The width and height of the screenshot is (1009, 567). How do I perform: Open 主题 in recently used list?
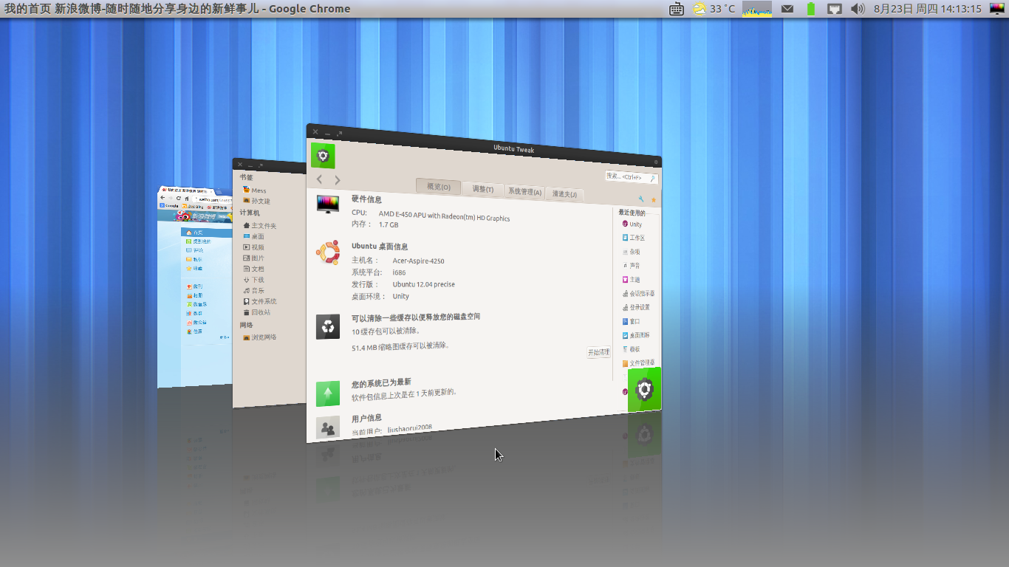(632, 280)
